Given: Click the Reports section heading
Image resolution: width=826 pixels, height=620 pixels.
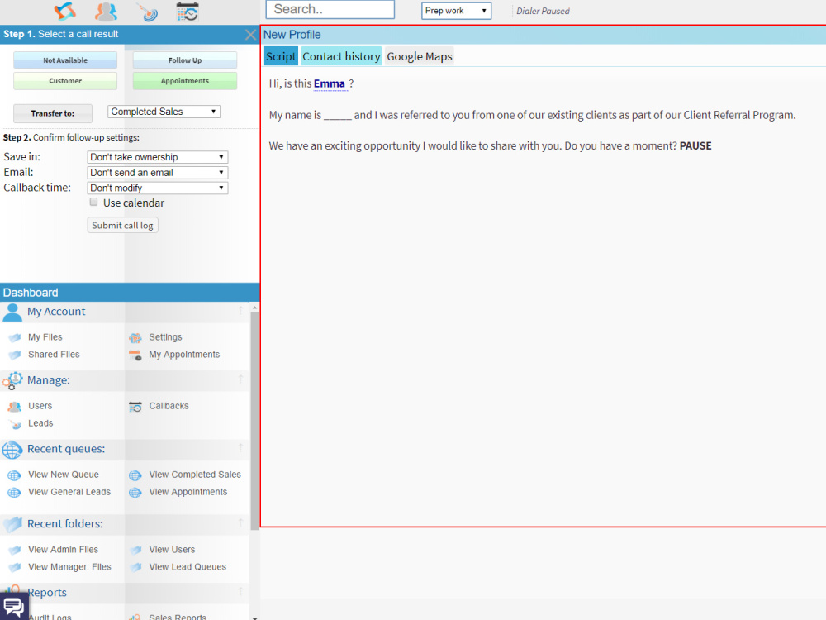Looking at the screenshot, I should pos(47,593).
